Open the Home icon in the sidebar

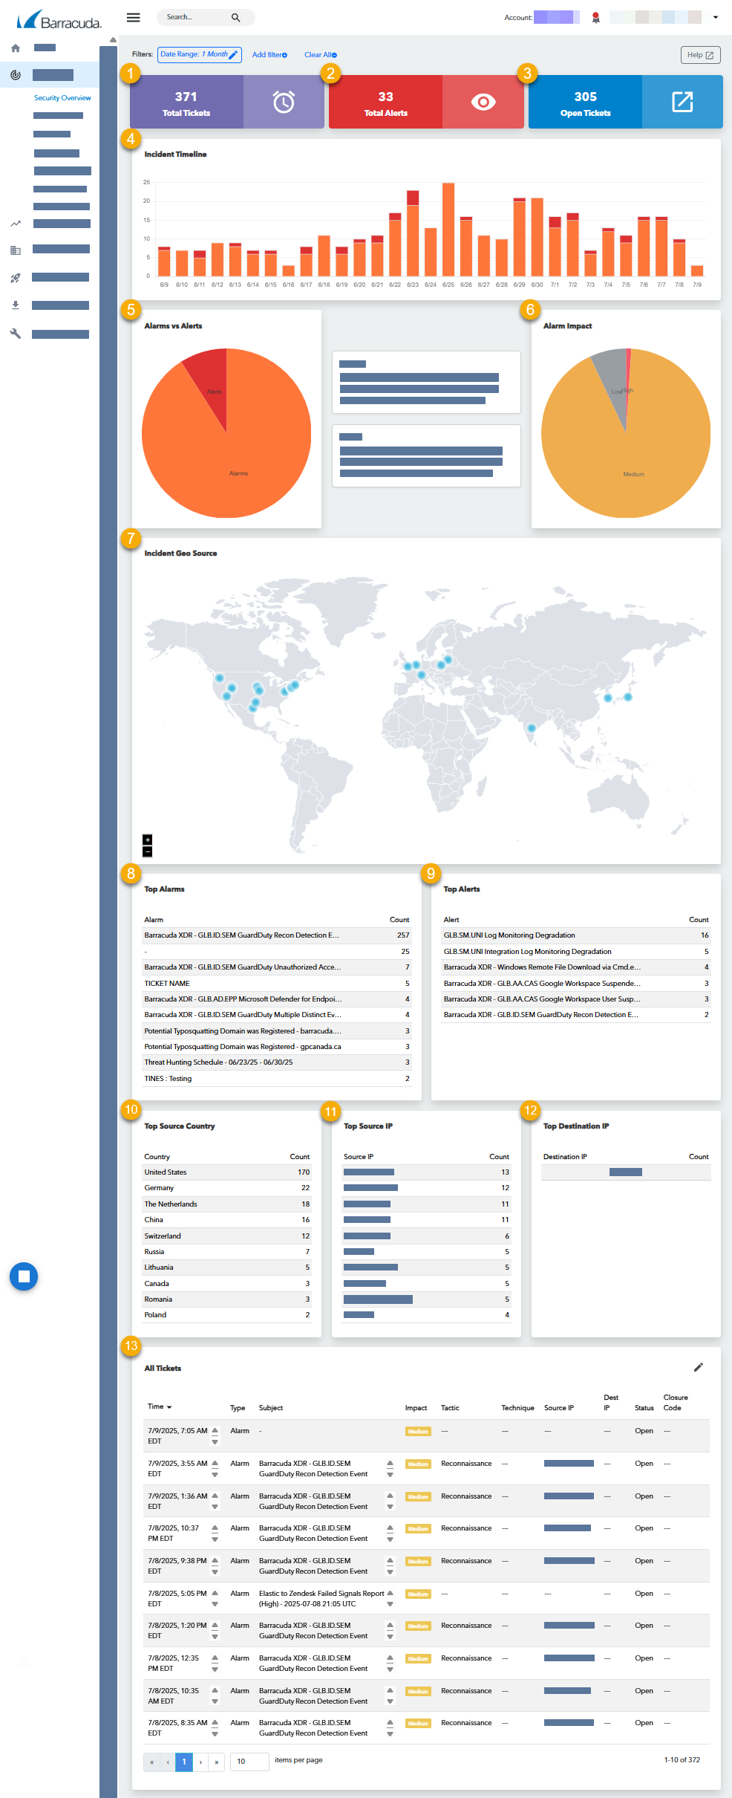[x=16, y=48]
